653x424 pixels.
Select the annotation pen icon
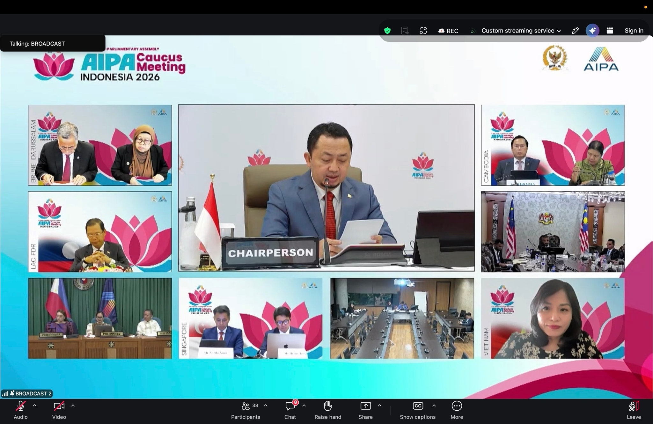575,31
